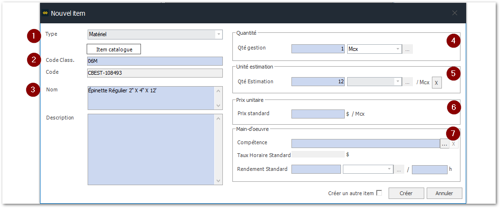Click the ellipsis button beside Qté Estimation dropdown
This screenshot has width=500, height=208.
pos(408,82)
